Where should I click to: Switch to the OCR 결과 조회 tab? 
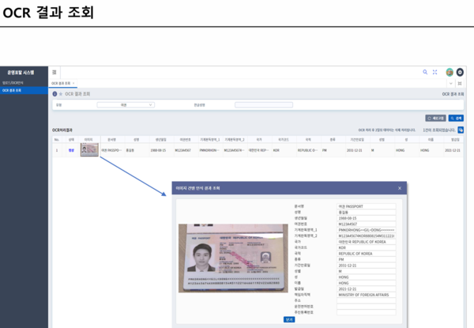(x=62, y=83)
